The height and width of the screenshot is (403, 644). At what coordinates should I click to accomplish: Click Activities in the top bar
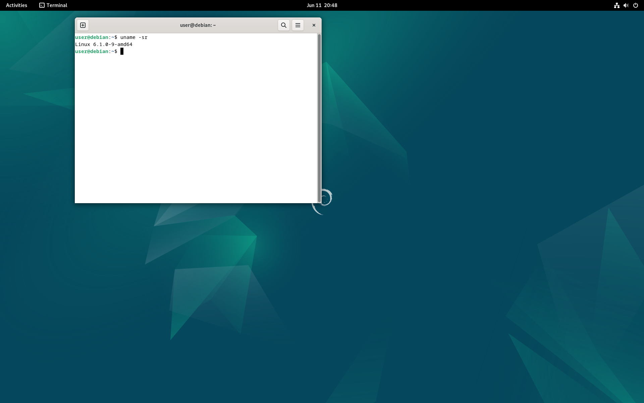click(x=16, y=5)
